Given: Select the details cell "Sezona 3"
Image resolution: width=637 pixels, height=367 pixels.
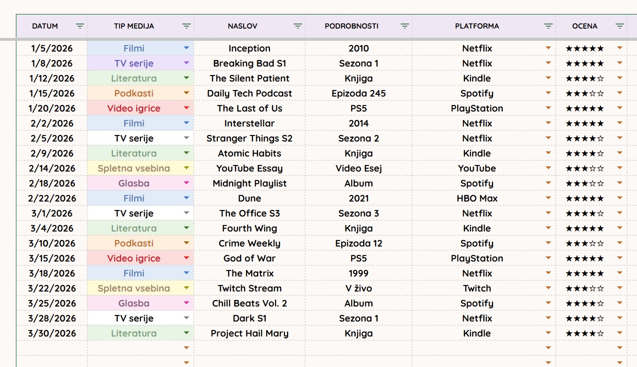Looking at the screenshot, I should point(359,213).
